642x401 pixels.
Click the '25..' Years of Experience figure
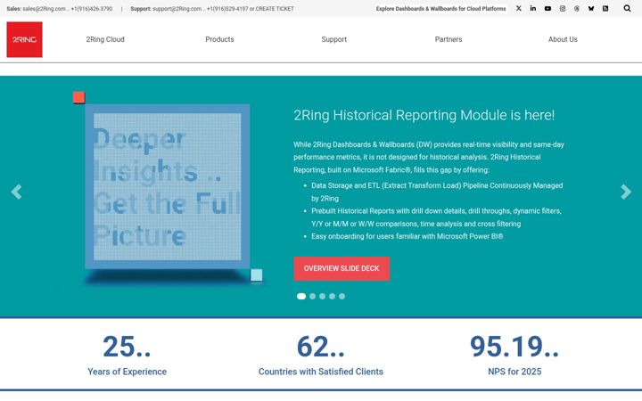coord(127,347)
